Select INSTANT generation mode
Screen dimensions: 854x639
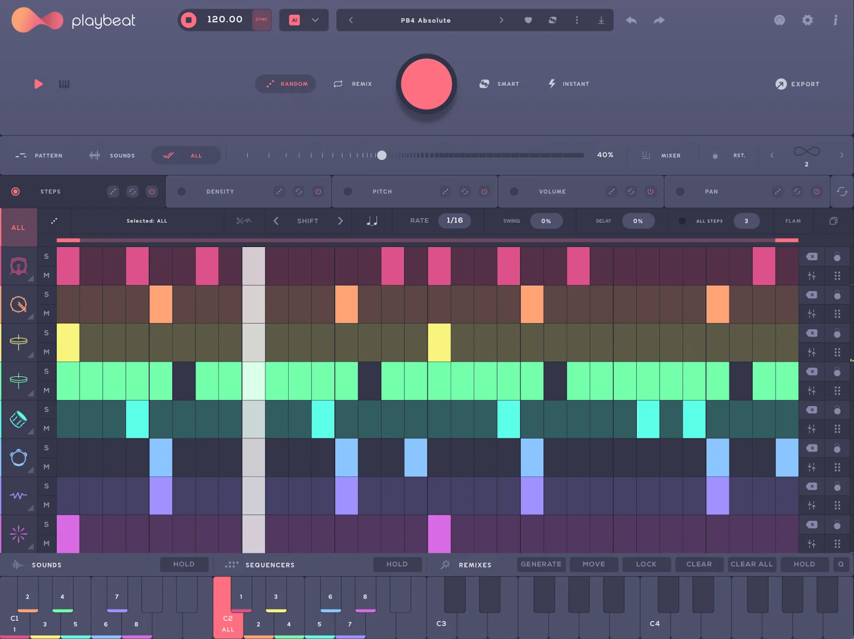tap(569, 84)
